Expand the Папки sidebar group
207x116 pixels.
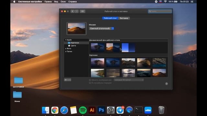66,52
